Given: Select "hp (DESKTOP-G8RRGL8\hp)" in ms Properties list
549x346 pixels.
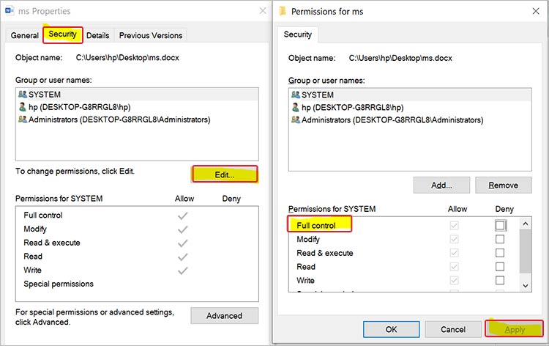Looking at the screenshot, I should tap(80, 107).
